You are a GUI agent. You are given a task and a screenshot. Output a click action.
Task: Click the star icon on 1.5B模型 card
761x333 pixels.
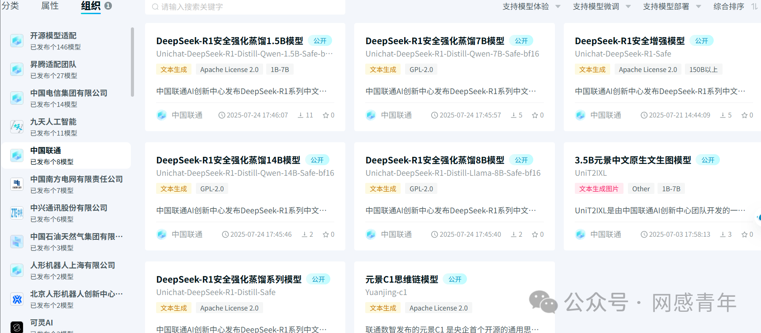tap(326, 115)
